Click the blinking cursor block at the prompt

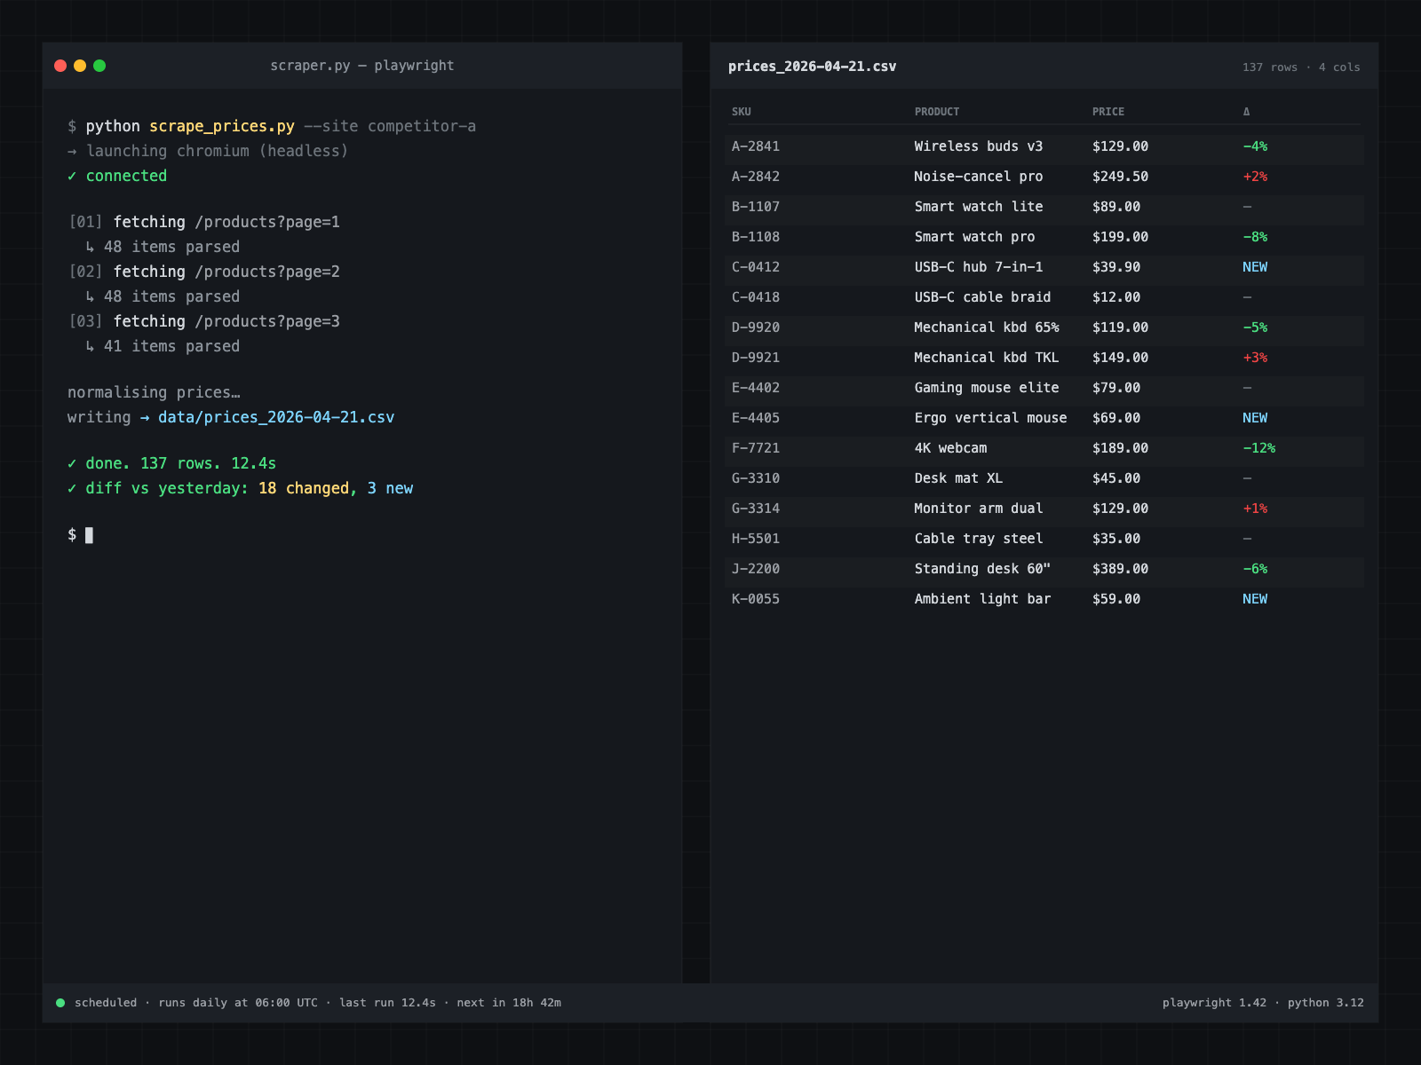(x=90, y=536)
